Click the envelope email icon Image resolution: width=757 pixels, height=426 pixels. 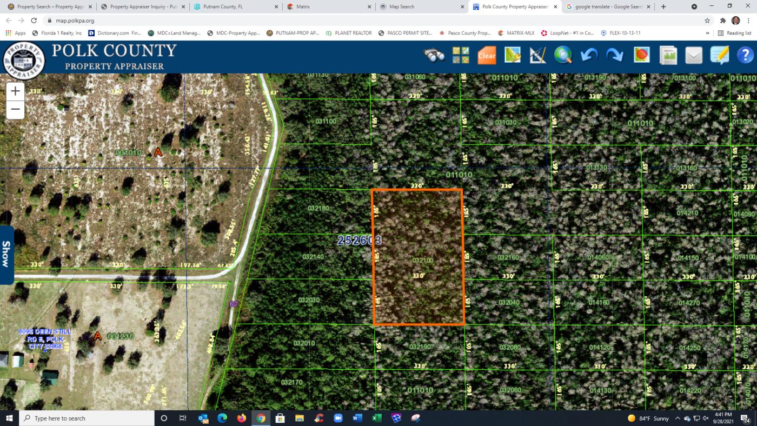694,55
